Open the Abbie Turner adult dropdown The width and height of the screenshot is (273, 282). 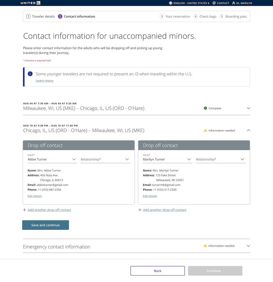[x=52, y=159]
